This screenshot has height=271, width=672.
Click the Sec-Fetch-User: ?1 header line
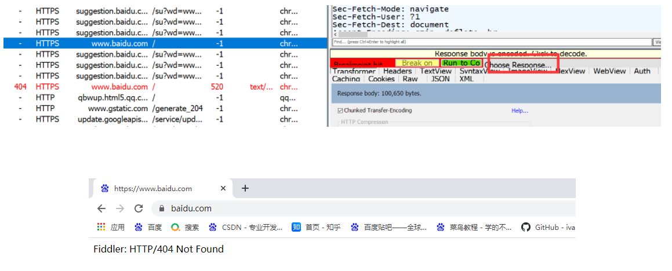pos(376,17)
